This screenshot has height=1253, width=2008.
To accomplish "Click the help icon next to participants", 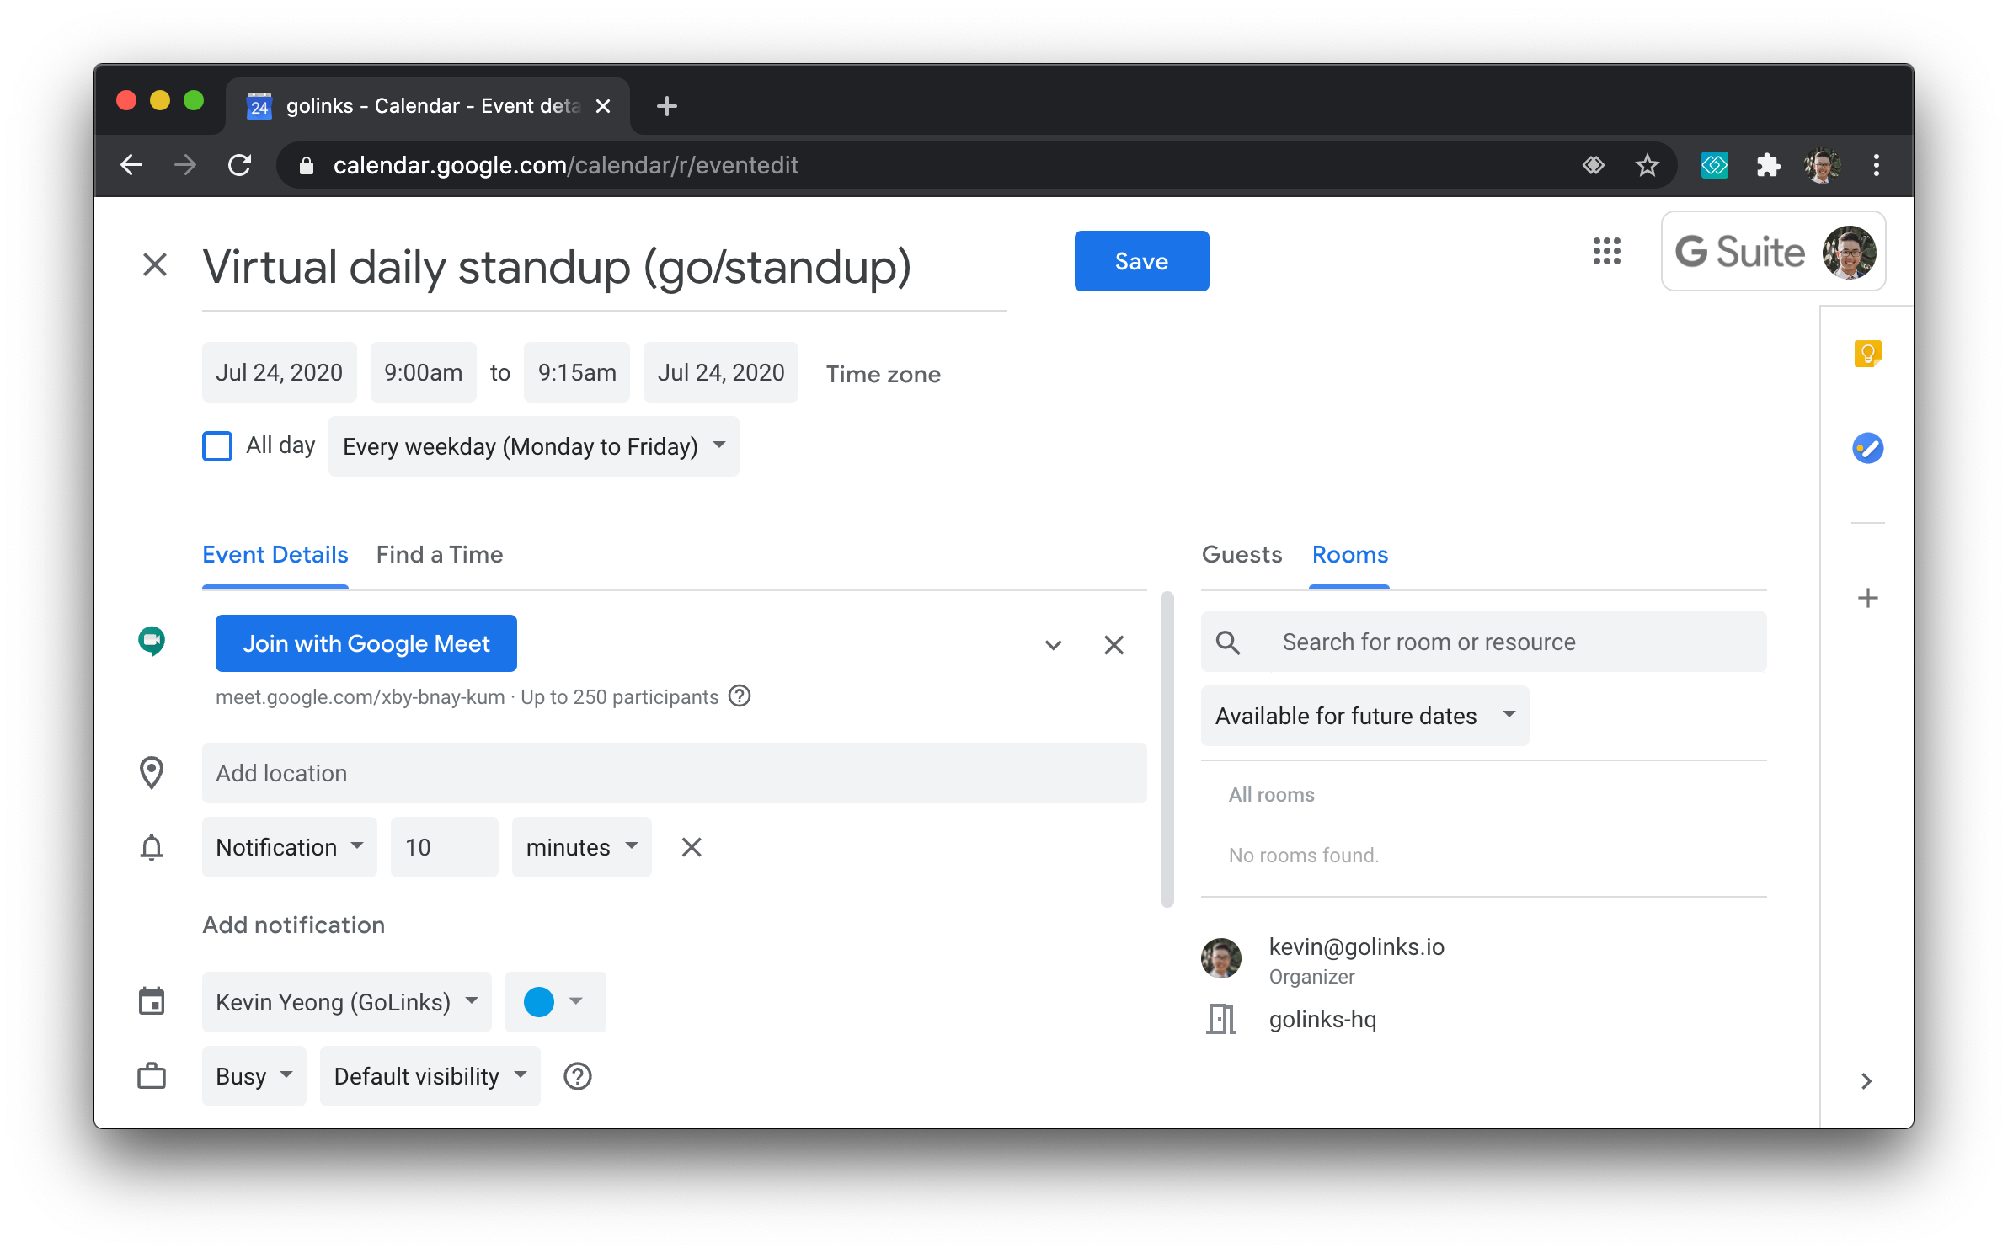I will point(740,696).
